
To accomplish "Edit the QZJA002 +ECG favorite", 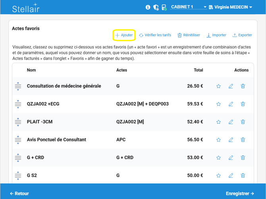I will point(231,104).
